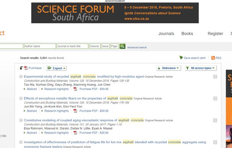Click the Page field
Screen dimensions: 232x148
114,46
